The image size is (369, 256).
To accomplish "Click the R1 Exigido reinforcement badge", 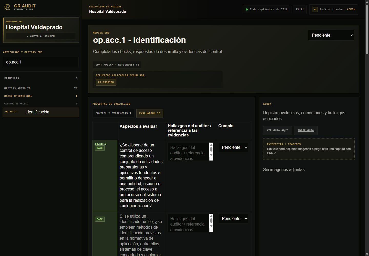I will coord(106,82).
